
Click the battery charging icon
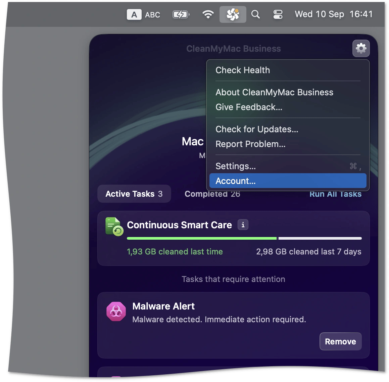point(181,14)
